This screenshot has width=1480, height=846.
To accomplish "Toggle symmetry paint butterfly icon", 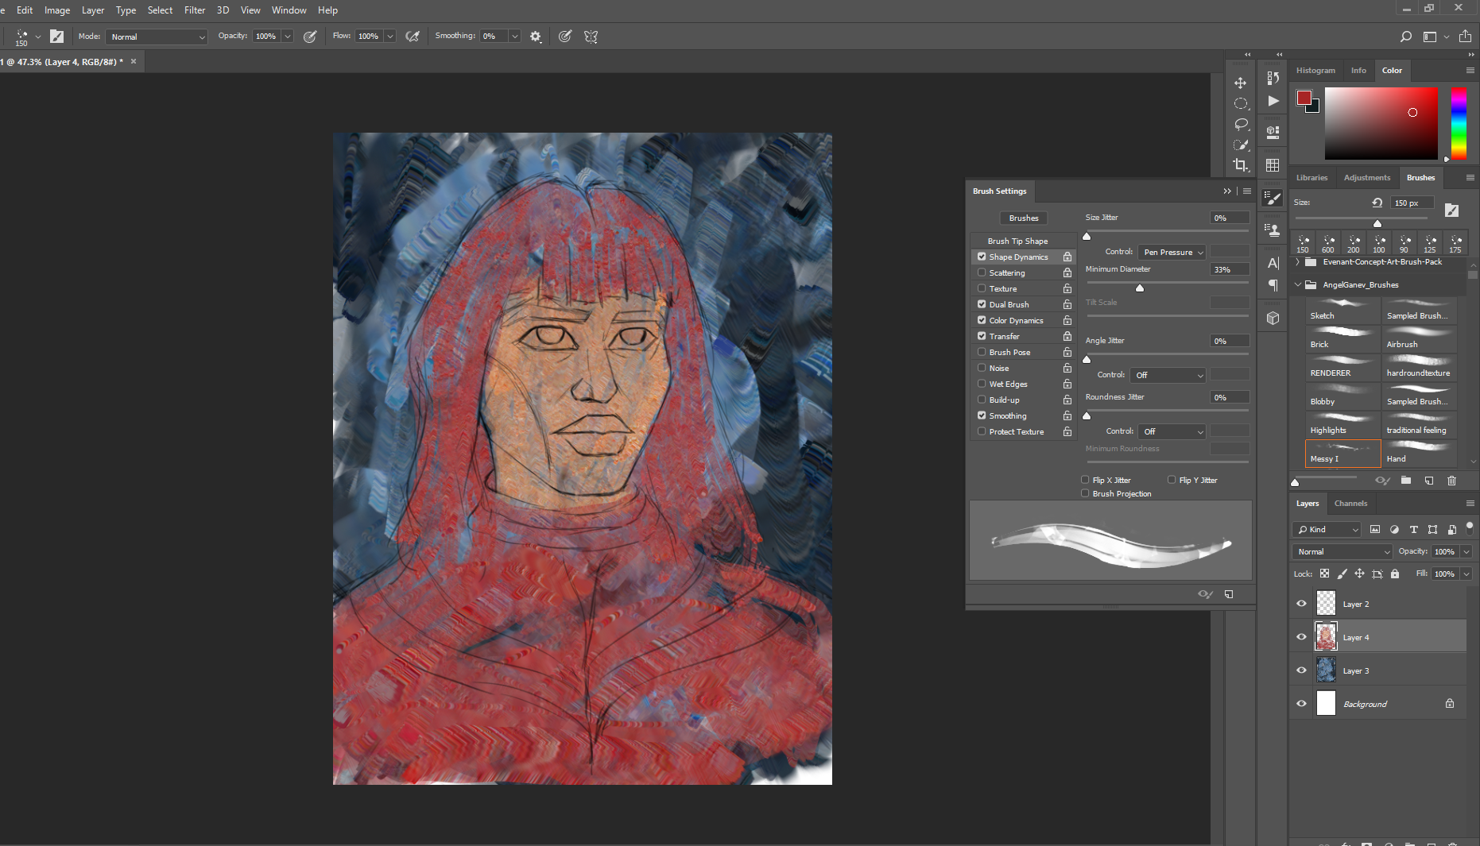I will pyautogui.click(x=591, y=37).
